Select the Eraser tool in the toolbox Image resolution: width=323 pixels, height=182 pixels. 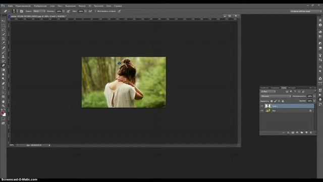4,65
